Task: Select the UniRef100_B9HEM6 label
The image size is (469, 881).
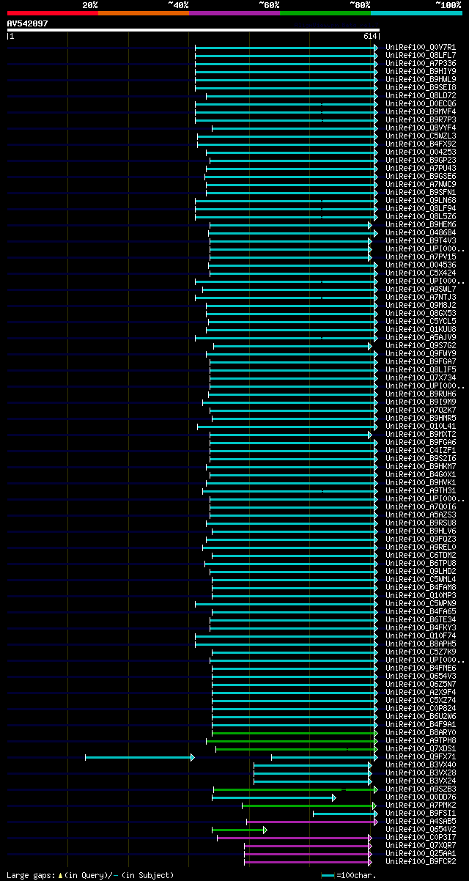Action: 421,224
